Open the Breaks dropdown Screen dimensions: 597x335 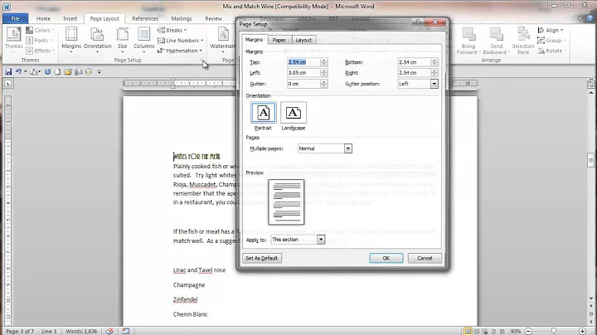tap(172, 30)
